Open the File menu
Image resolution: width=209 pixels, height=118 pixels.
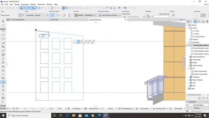2,4
